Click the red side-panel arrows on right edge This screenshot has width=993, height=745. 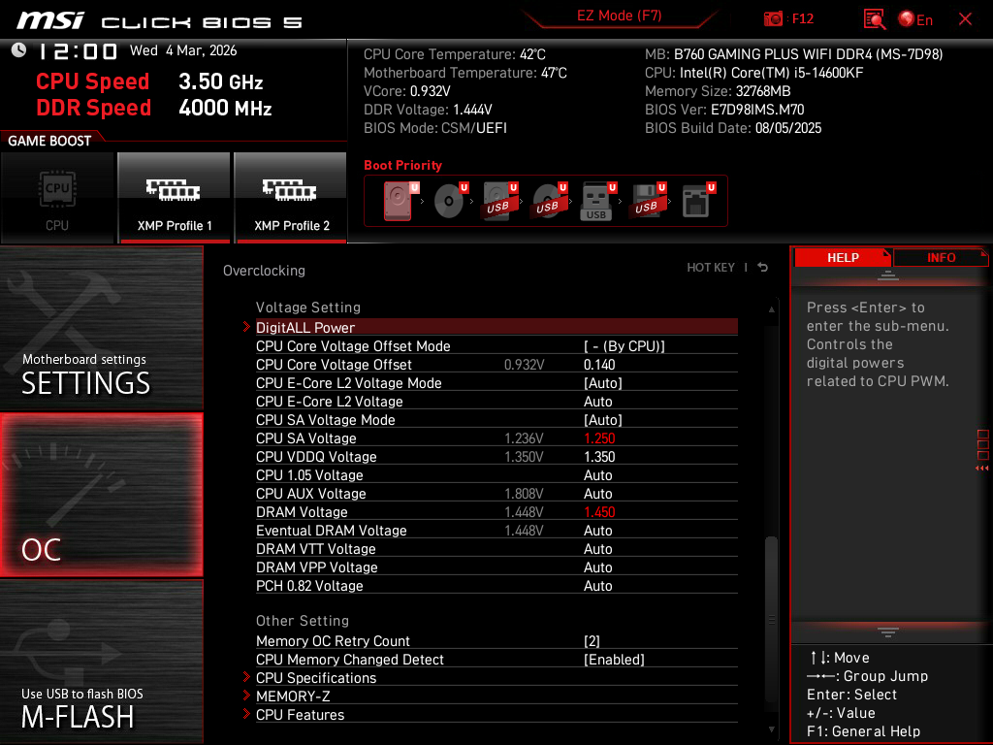pos(982,469)
